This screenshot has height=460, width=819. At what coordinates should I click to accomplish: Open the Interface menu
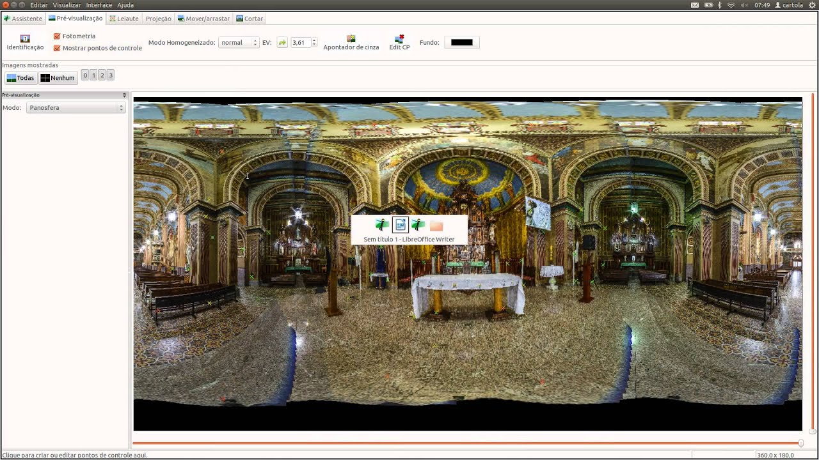coord(99,5)
